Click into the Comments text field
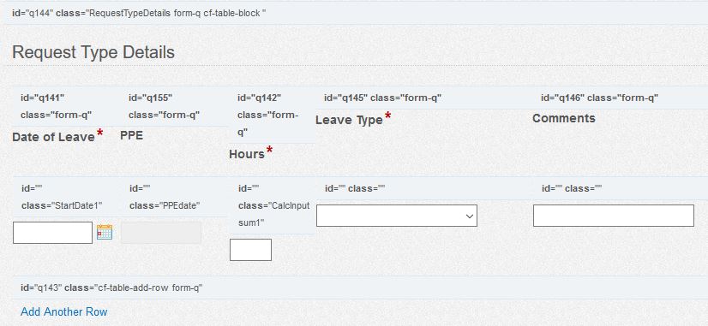Image resolution: width=708 pixels, height=326 pixels. 613,216
